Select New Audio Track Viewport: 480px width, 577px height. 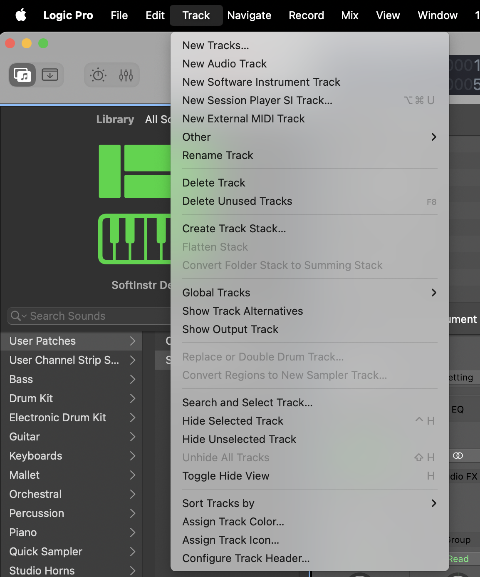(224, 64)
